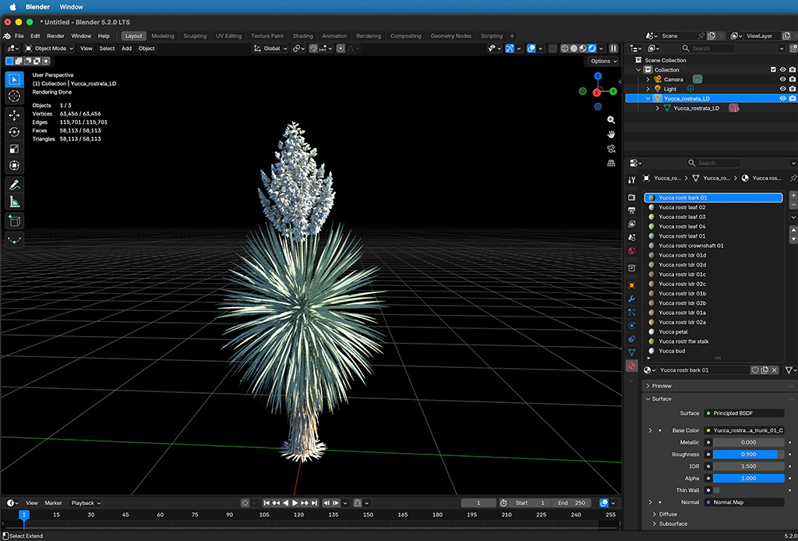Expand the Light tree item
Viewport: 798px width, 541px height.
pos(648,89)
